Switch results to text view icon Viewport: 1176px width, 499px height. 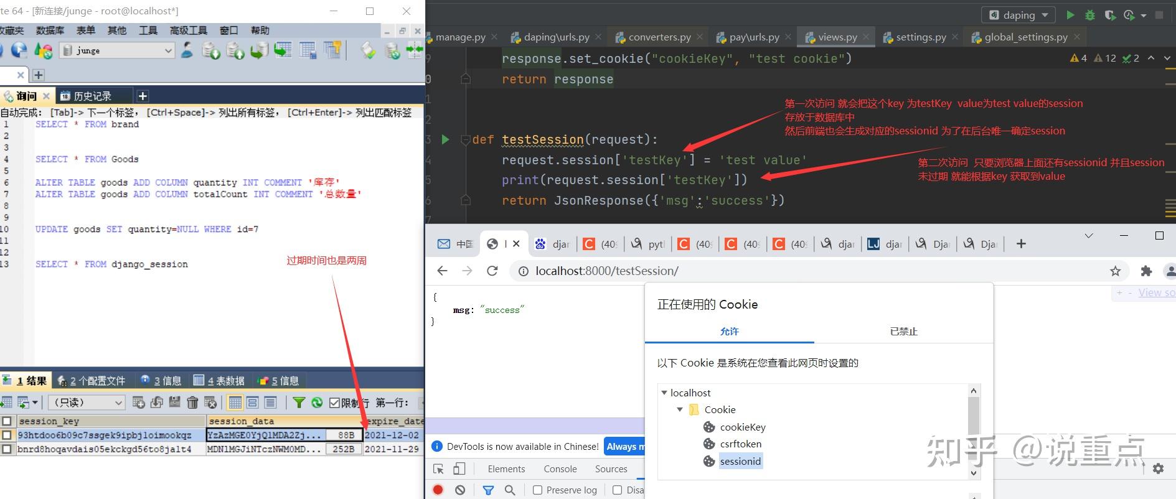pos(270,403)
